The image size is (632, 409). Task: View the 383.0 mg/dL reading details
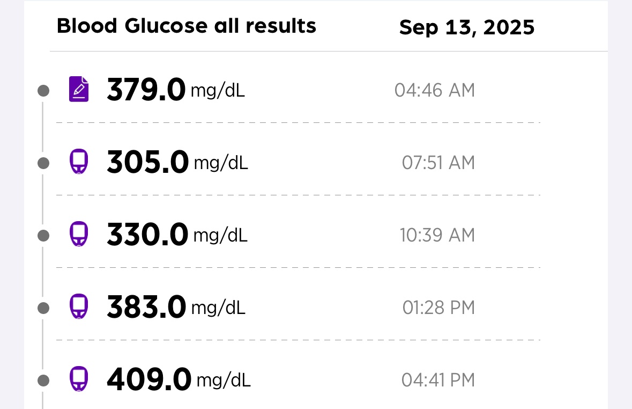(175, 308)
